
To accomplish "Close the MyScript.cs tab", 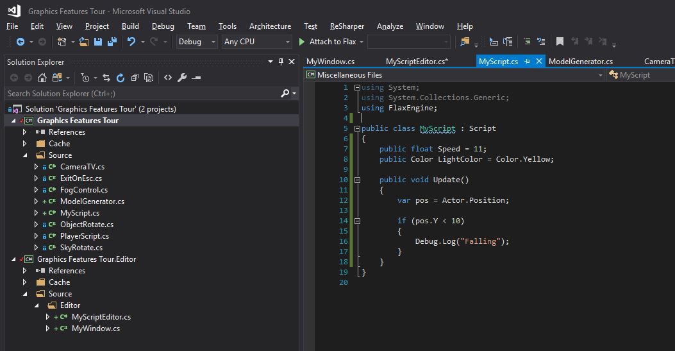I will point(538,62).
